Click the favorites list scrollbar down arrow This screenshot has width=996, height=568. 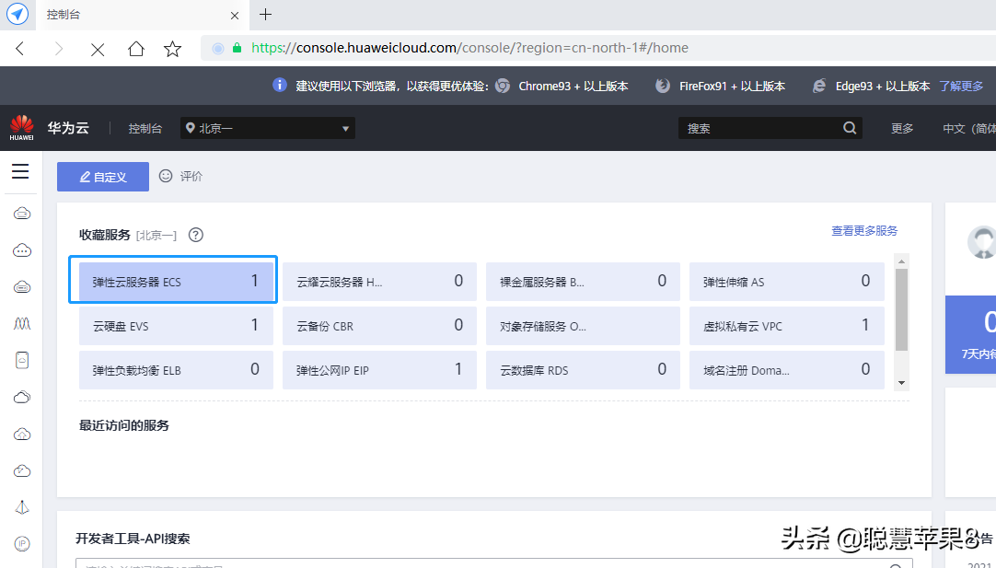[x=901, y=383]
